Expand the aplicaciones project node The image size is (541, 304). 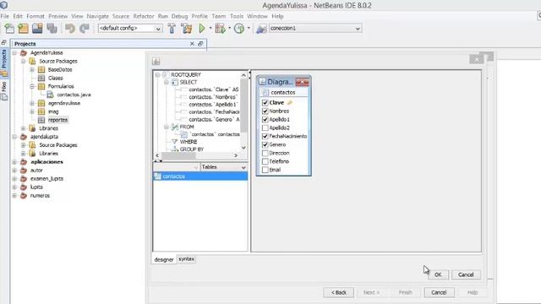tap(15, 161)
